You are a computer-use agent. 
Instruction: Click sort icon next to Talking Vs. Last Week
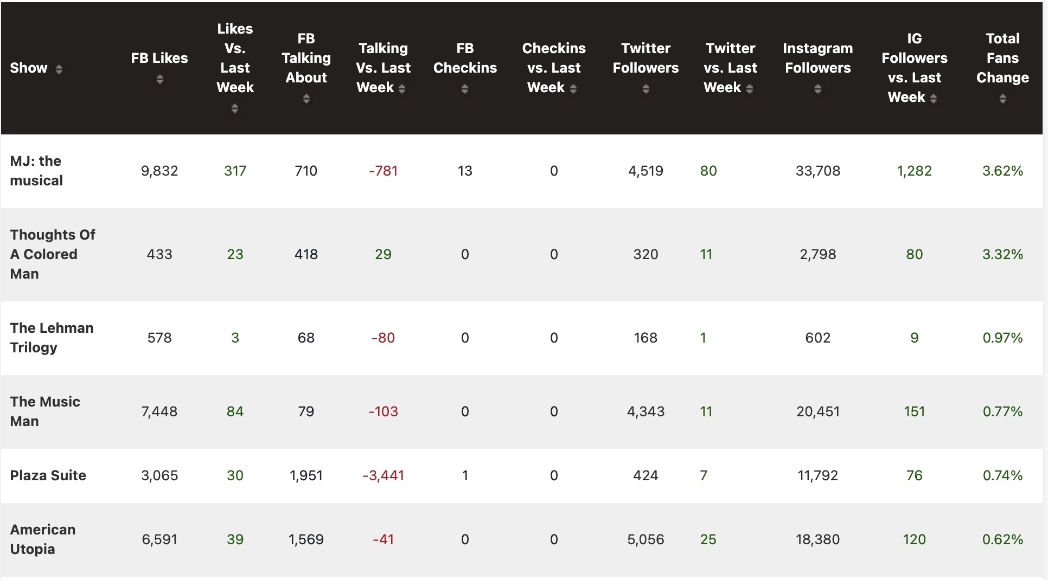[x=402, y=89]
